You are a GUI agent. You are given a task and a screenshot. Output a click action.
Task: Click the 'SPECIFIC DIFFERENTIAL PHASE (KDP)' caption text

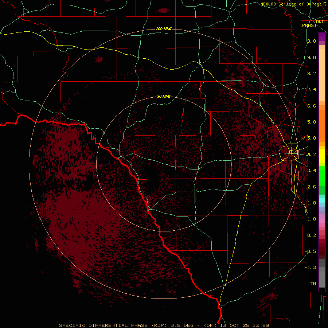coord(113,325)
